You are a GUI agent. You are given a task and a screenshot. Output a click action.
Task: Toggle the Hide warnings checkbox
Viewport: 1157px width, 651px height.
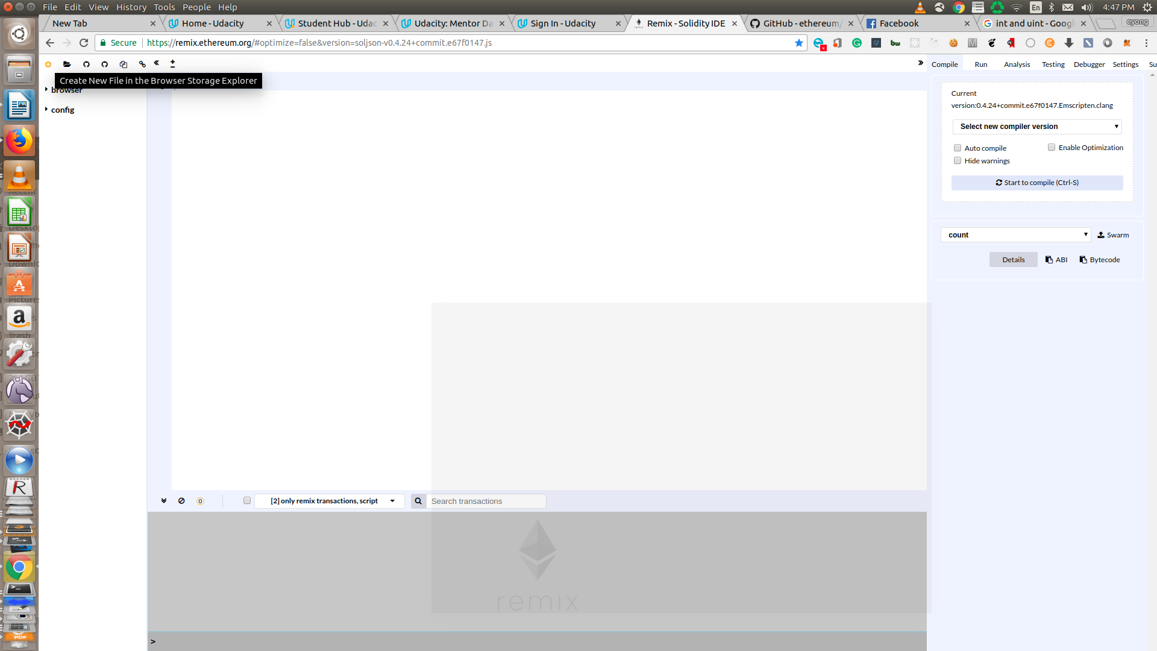(958, 161)
